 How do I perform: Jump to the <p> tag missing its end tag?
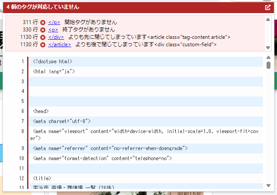[x=53, y=30]
